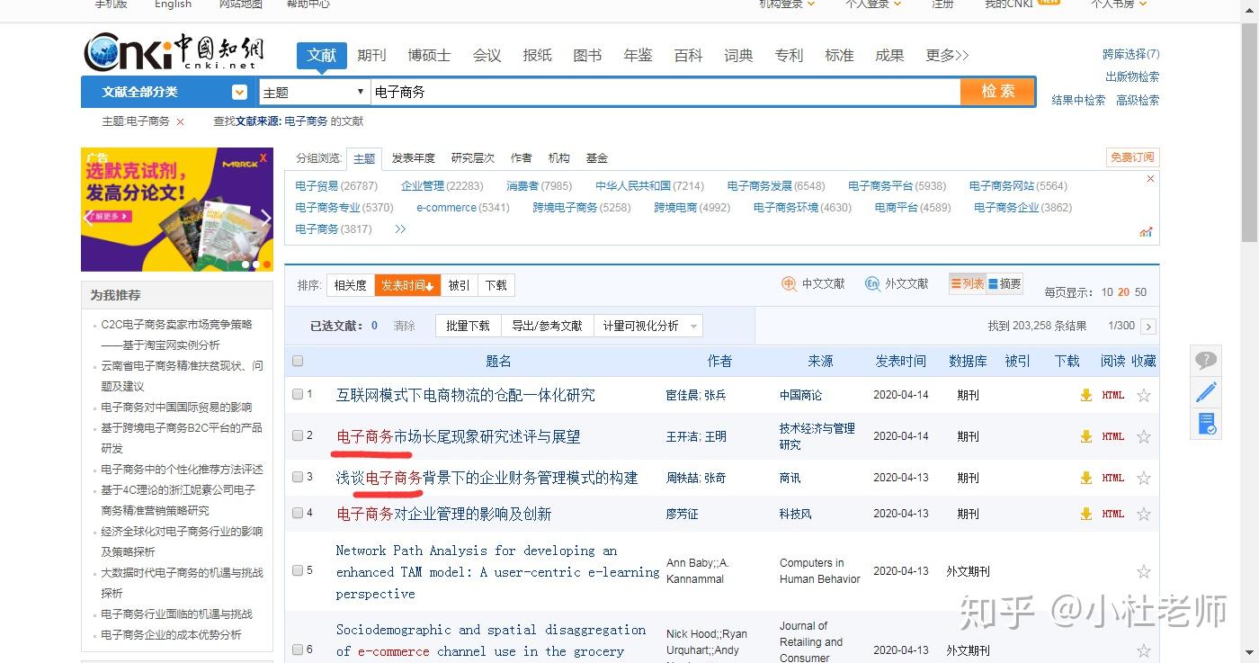Open help chat bubble icon on right sidebar

(1206, 361)
